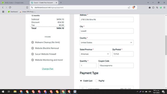
Task: Click Website Blocklist Removal gear icon
Action: (x=32, y=48)
